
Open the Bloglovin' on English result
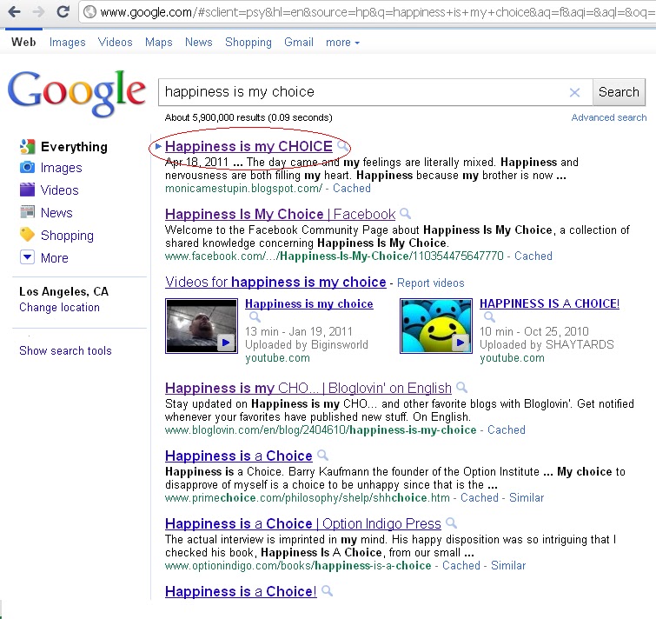click(x=308, y=388)
